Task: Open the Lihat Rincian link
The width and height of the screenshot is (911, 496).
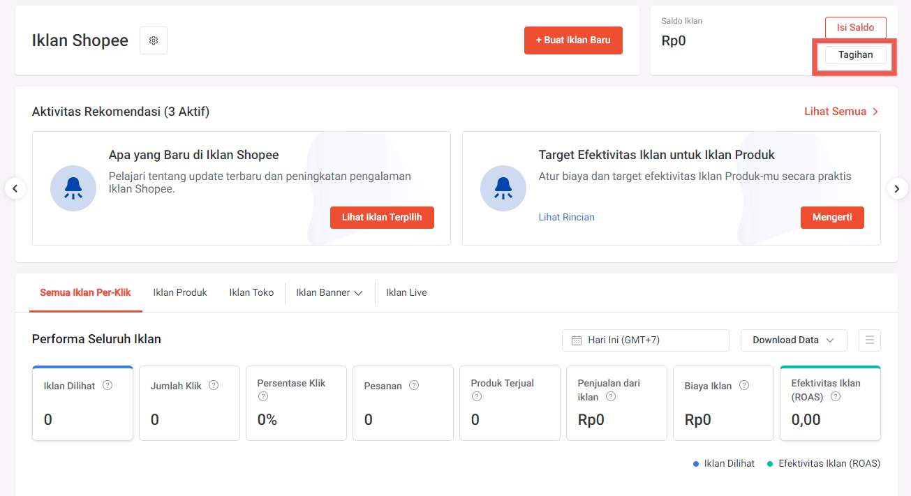Action: point(567,217)
